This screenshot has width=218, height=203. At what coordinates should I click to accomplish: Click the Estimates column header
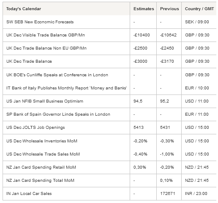click(x=144, y=9)
